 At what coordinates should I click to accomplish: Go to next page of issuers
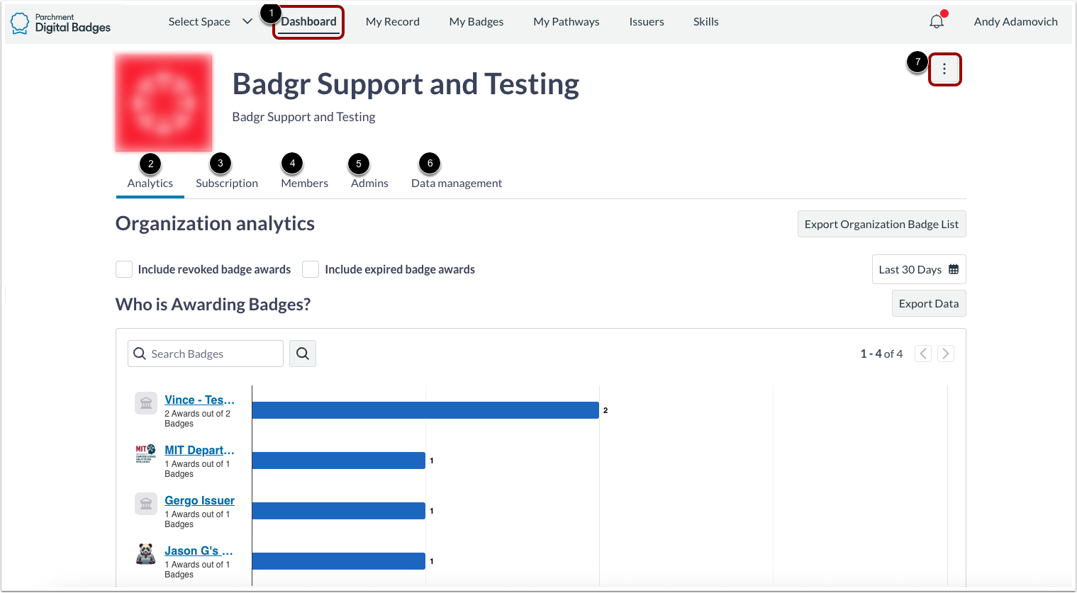tap(946, 354)
